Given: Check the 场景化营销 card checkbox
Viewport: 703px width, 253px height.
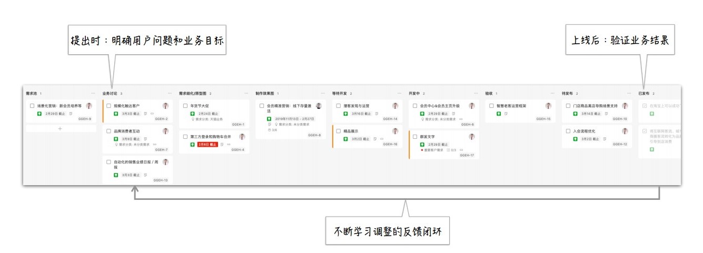Looking at the screenshot, I should pyautogui.click(x=32, y=106).
